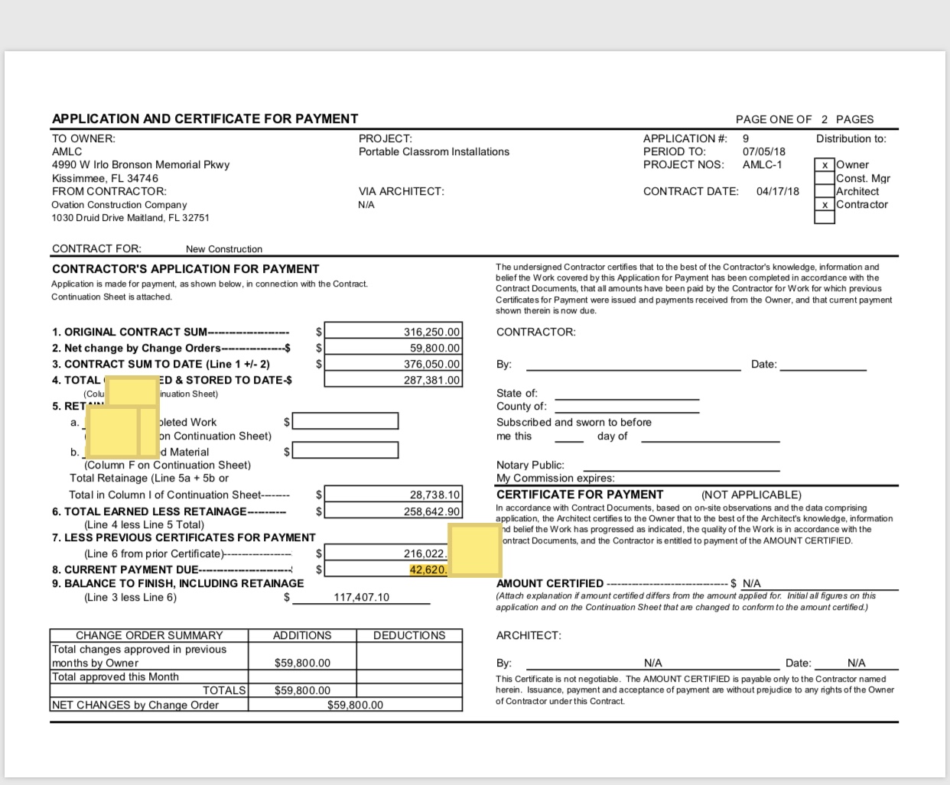950x785 pixels.
Task: Select application number 9
Action: (746, 138)
